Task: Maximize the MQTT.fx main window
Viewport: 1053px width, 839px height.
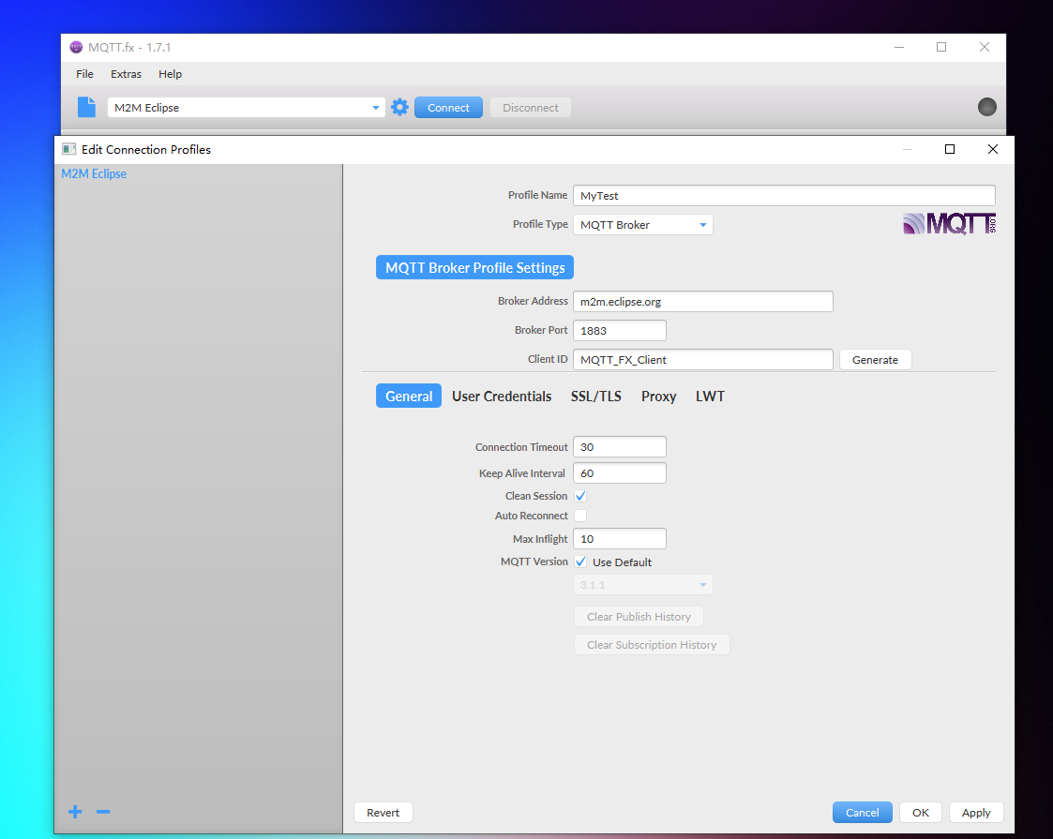Action: 941,47
